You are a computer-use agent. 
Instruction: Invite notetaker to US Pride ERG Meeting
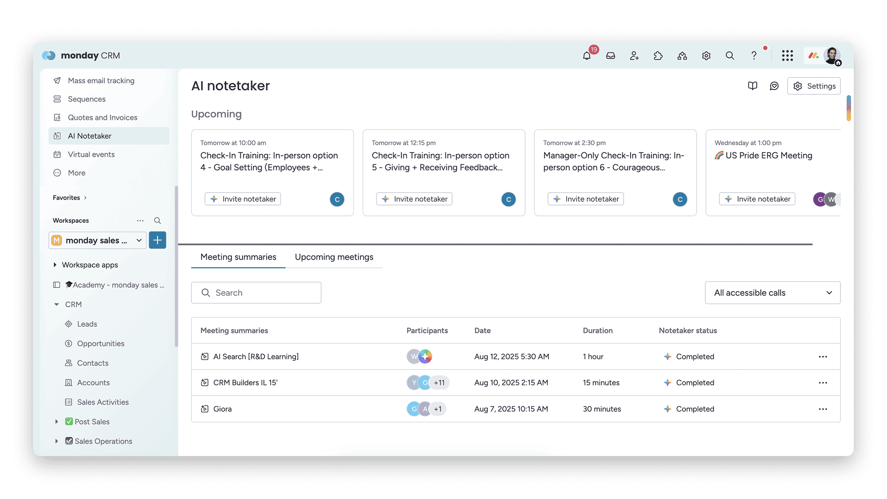[757, 199]
